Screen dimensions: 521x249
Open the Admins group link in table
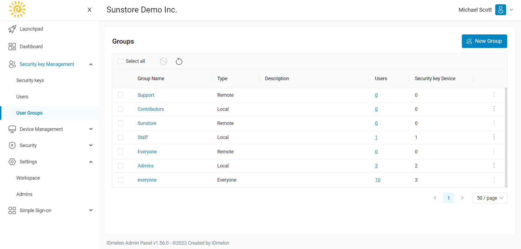click(x=145, y=166)
